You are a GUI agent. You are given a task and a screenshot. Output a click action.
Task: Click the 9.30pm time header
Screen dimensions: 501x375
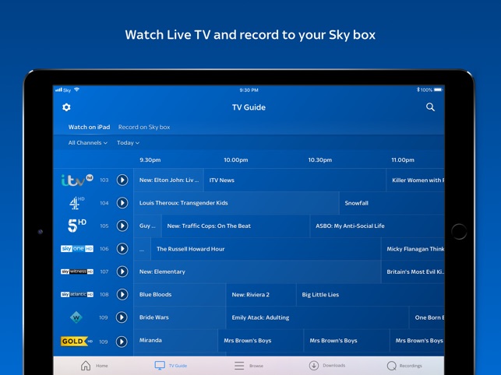coord(150,160)
